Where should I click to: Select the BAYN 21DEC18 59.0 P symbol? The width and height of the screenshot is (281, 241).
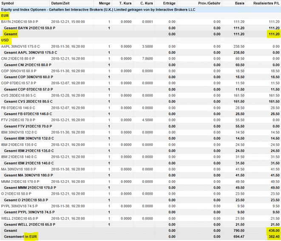(20, 22)
